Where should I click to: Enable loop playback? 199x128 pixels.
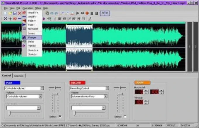coord(82,13)
